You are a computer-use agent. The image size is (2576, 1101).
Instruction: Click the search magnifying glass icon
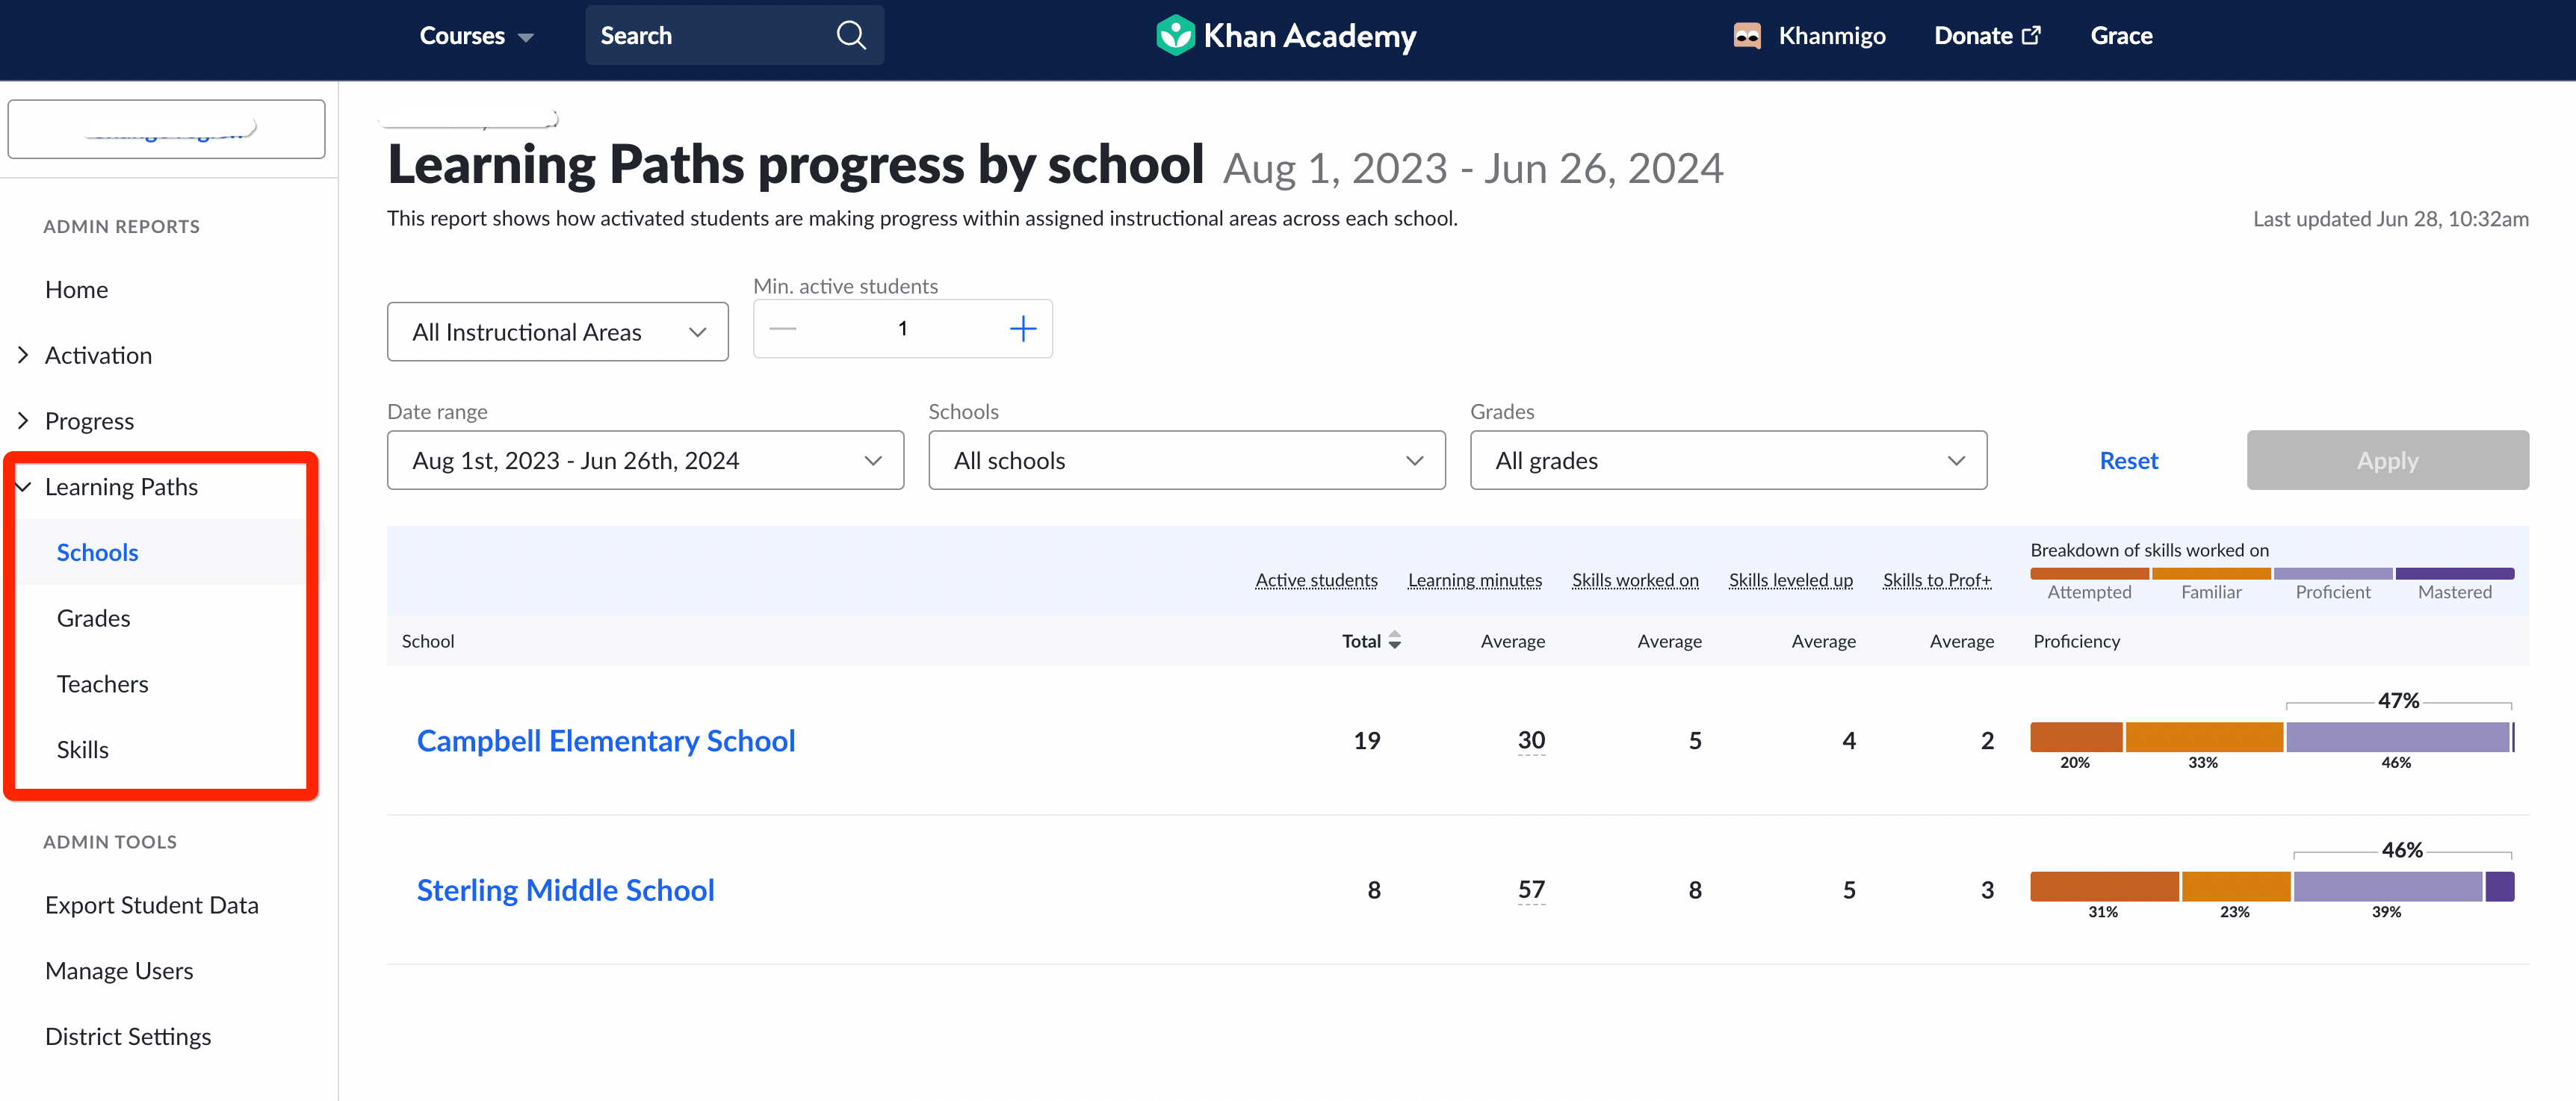pyautogui.click(x=850, y=34)
